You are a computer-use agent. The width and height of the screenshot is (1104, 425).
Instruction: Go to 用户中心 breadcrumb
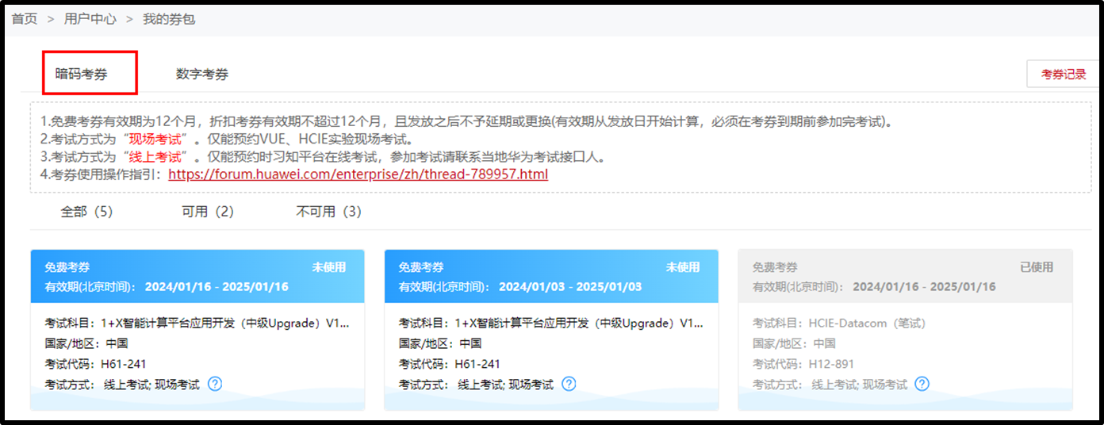(x=90, y=18)
